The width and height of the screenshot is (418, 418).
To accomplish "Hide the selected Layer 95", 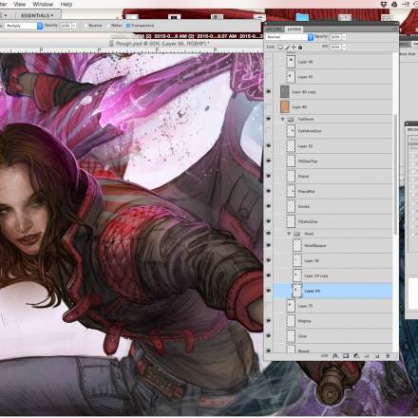I will (x=269, y=291).
